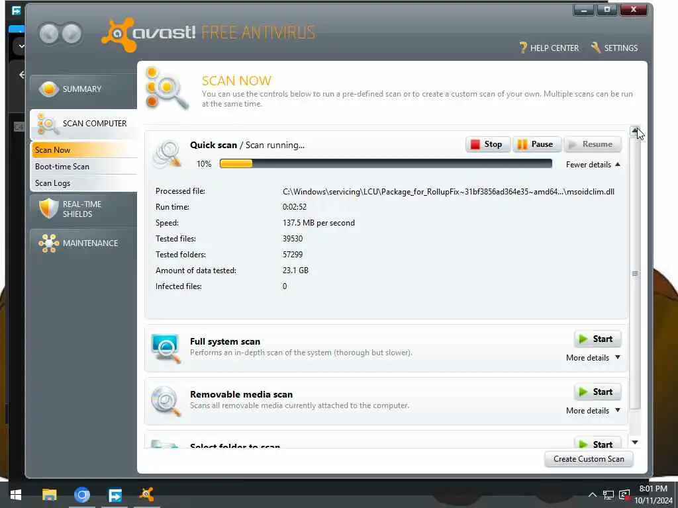Viewport: 678px width, 508px height.
Task: Click the Maintenance molecule icon
Action: pos(48,243)
